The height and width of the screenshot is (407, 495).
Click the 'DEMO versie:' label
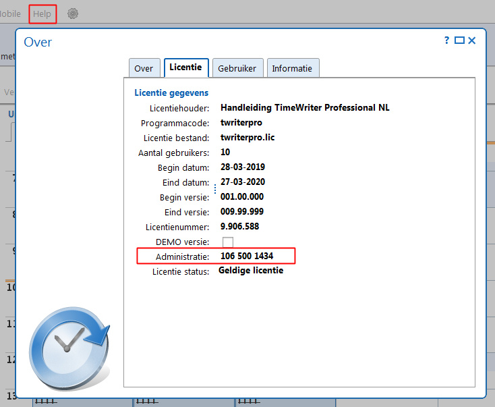click(x=183, y=242)
